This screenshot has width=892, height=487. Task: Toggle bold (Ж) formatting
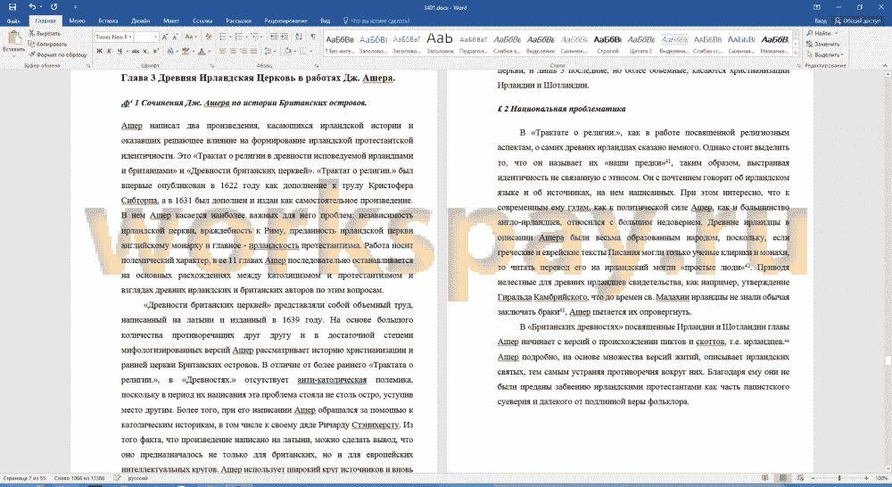coord(99,51)
